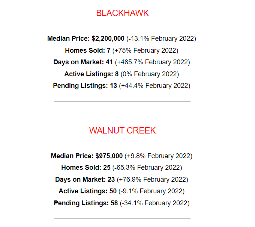
Task: Click Blackhawk Pending Listings: 13 line
Action: (x=121, y=86)
